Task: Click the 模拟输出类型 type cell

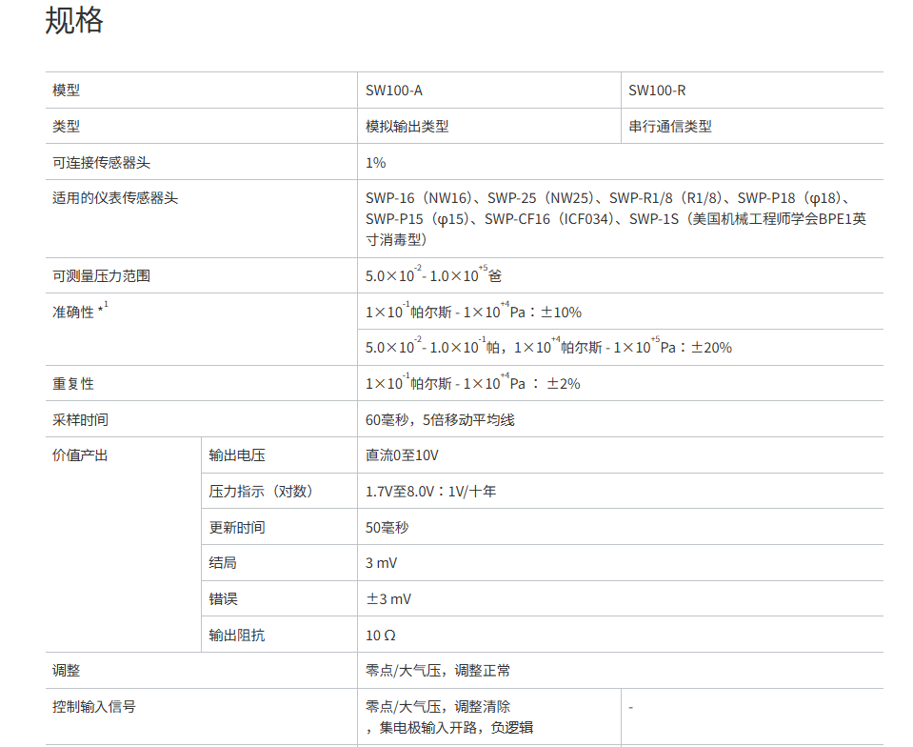Action: point(407,126)
